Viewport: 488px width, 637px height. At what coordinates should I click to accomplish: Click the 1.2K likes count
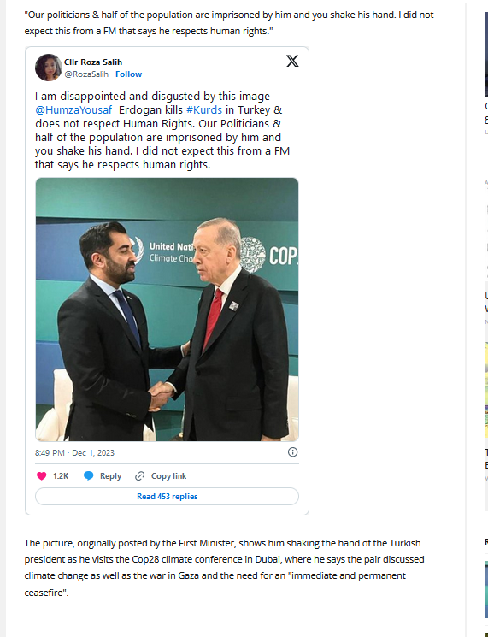click(61, 476)
